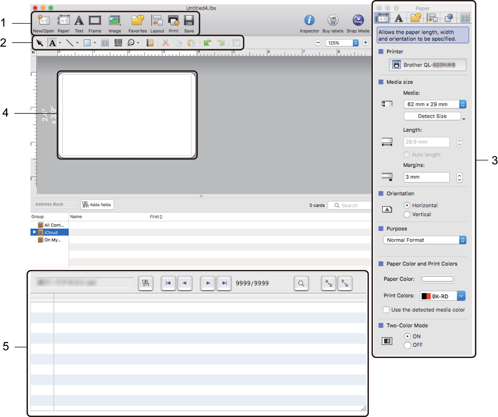The image size is (498, 417).
Task: Cut with the scissors icon
Action: point(165,43)
